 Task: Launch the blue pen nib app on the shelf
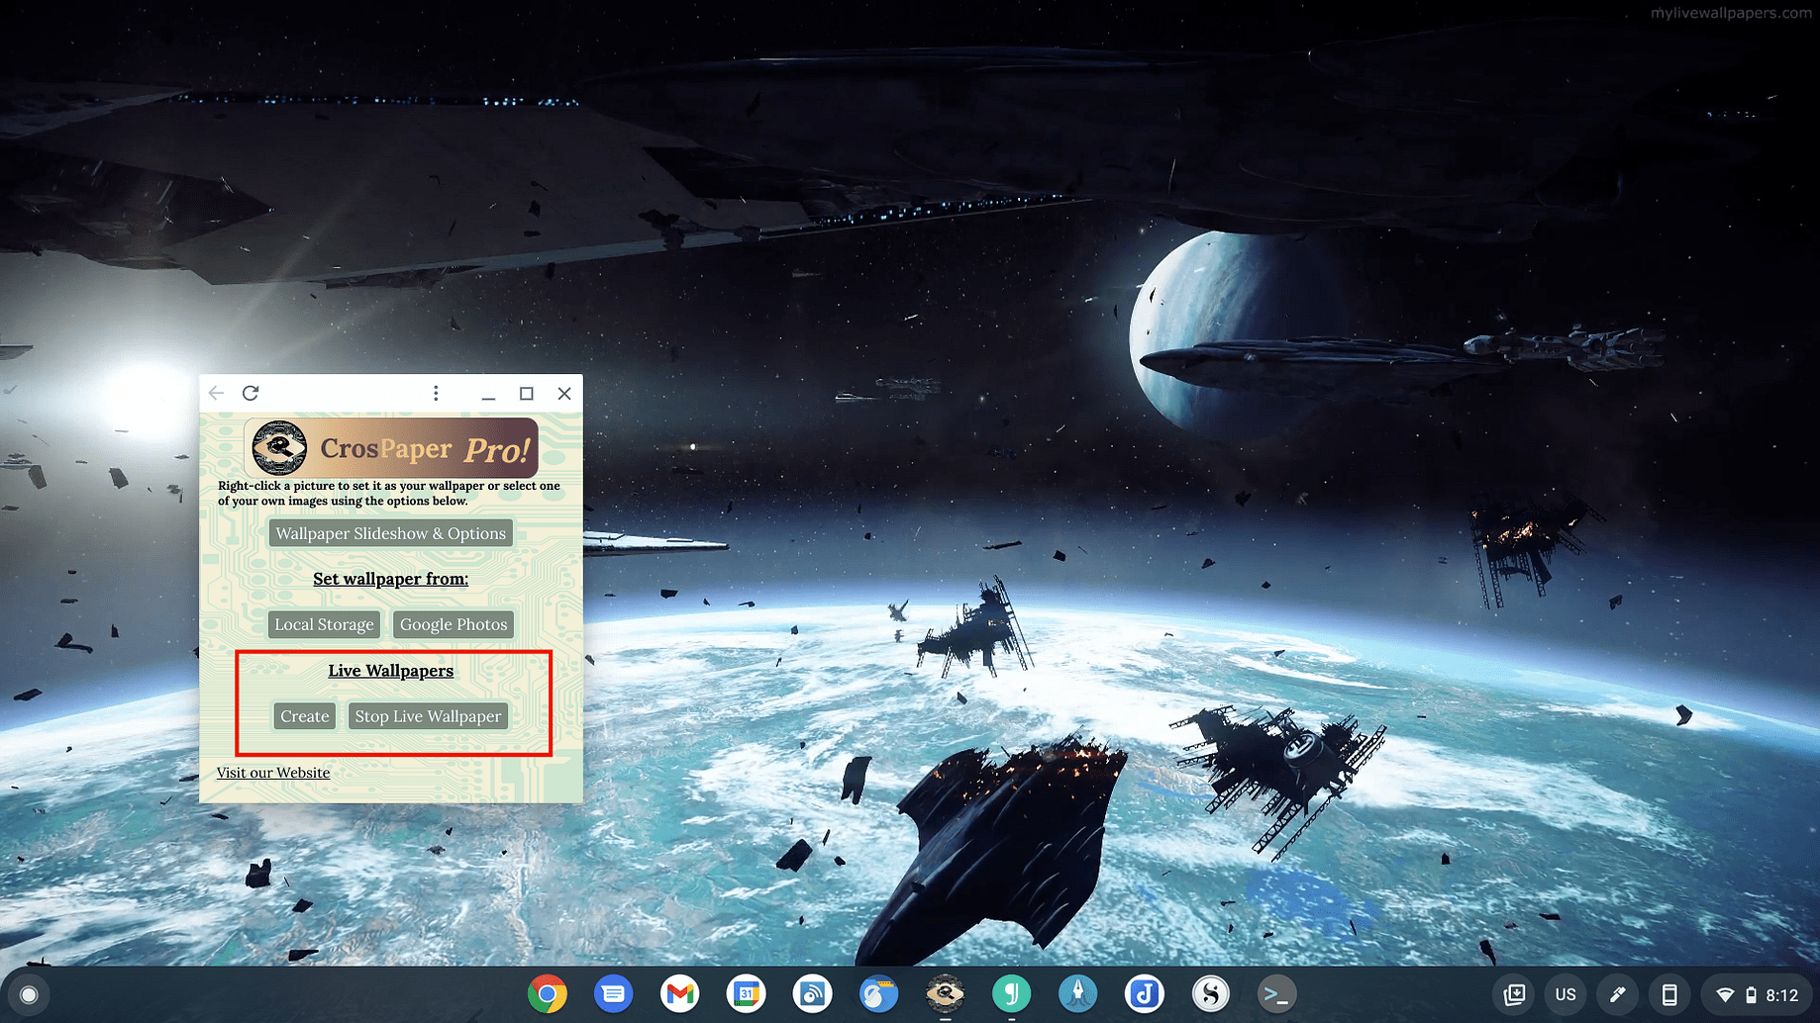pos(1077,993)
